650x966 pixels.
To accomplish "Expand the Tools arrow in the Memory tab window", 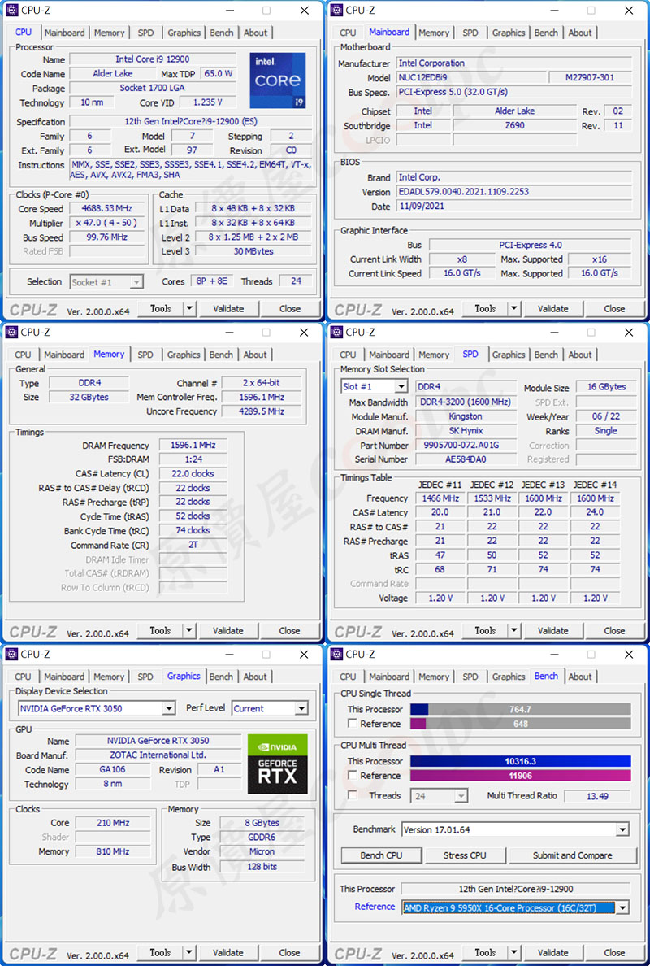I will (x=189, y=631).
